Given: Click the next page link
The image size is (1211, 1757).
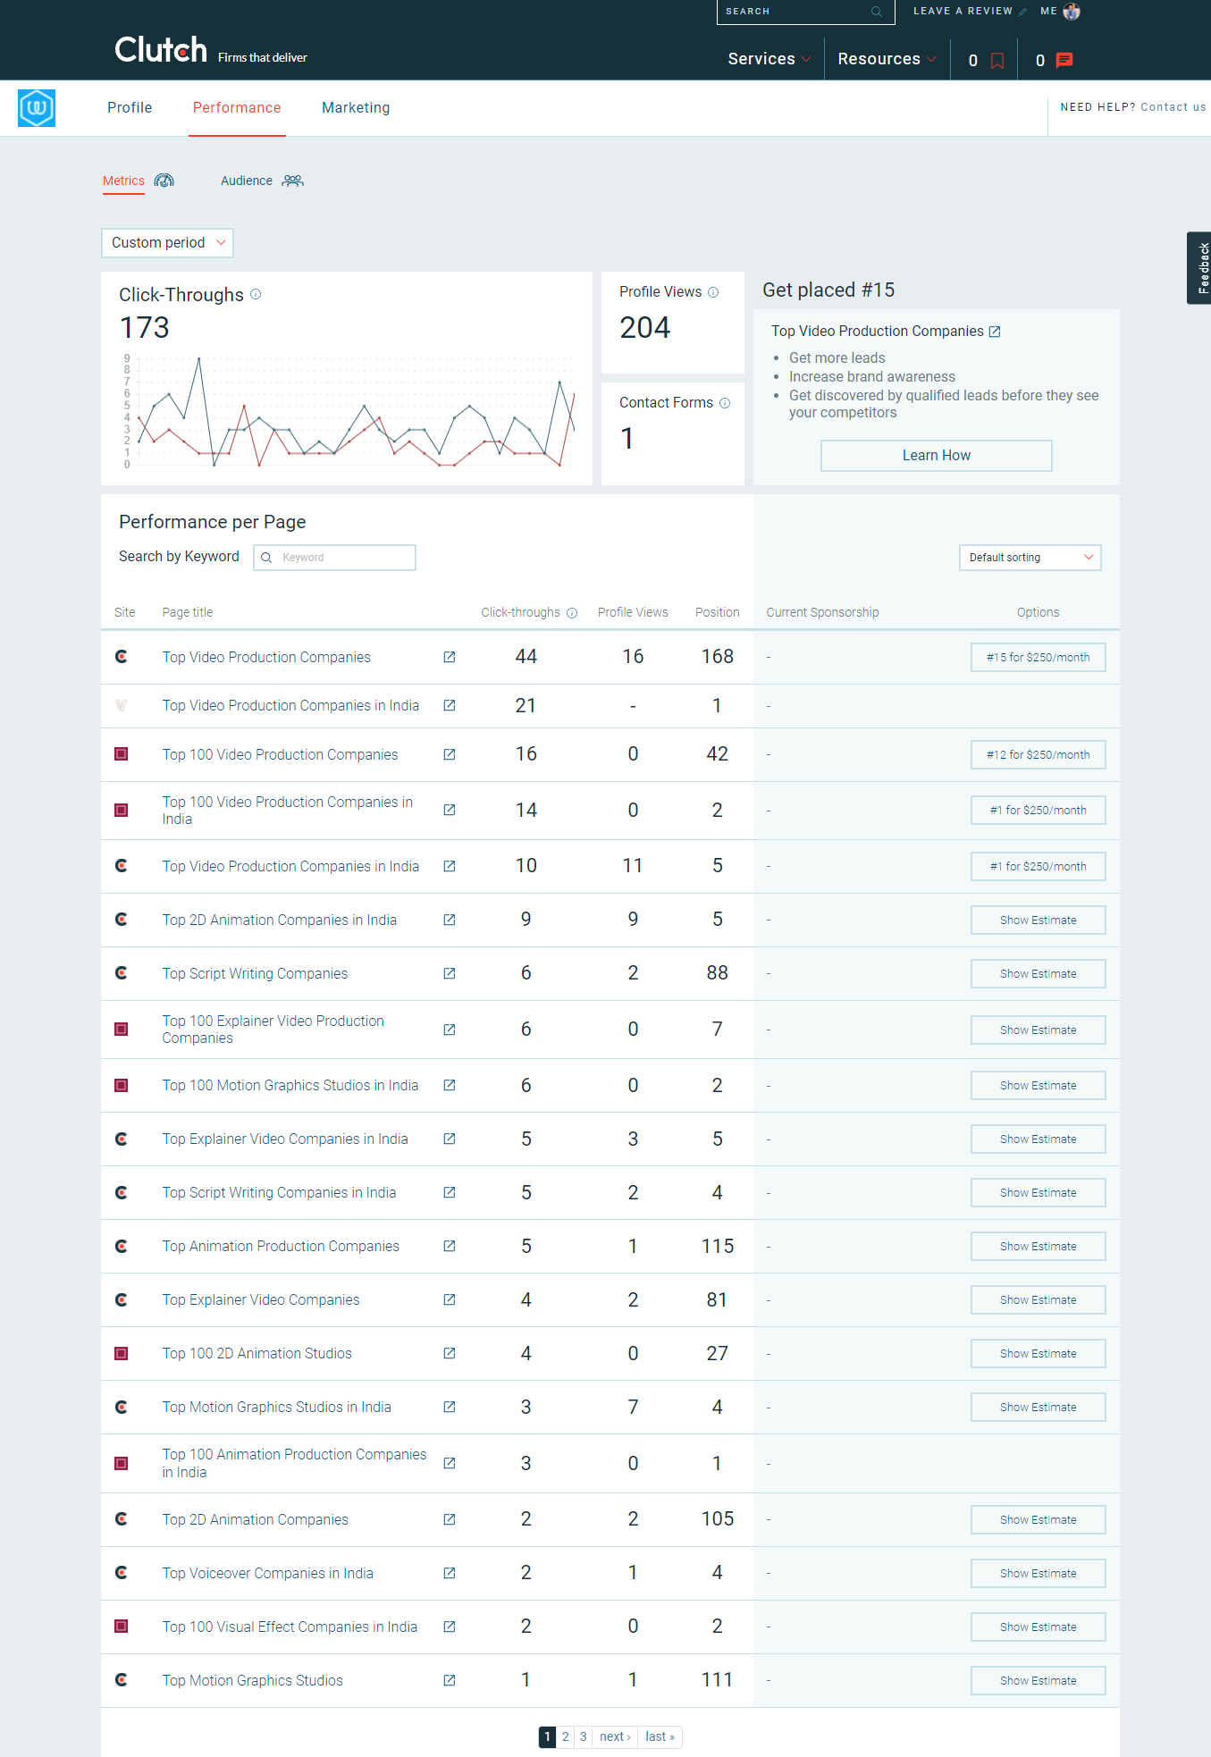Looking at the screenshot, I should tap(615, 1736).
